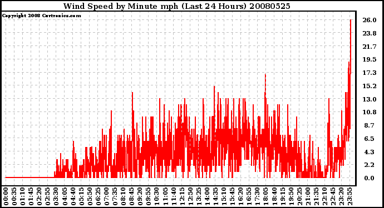The height and width of the screenshot is (208, 384).
Task: Click the 03:30 time axis label
Action: coord(56,196)
